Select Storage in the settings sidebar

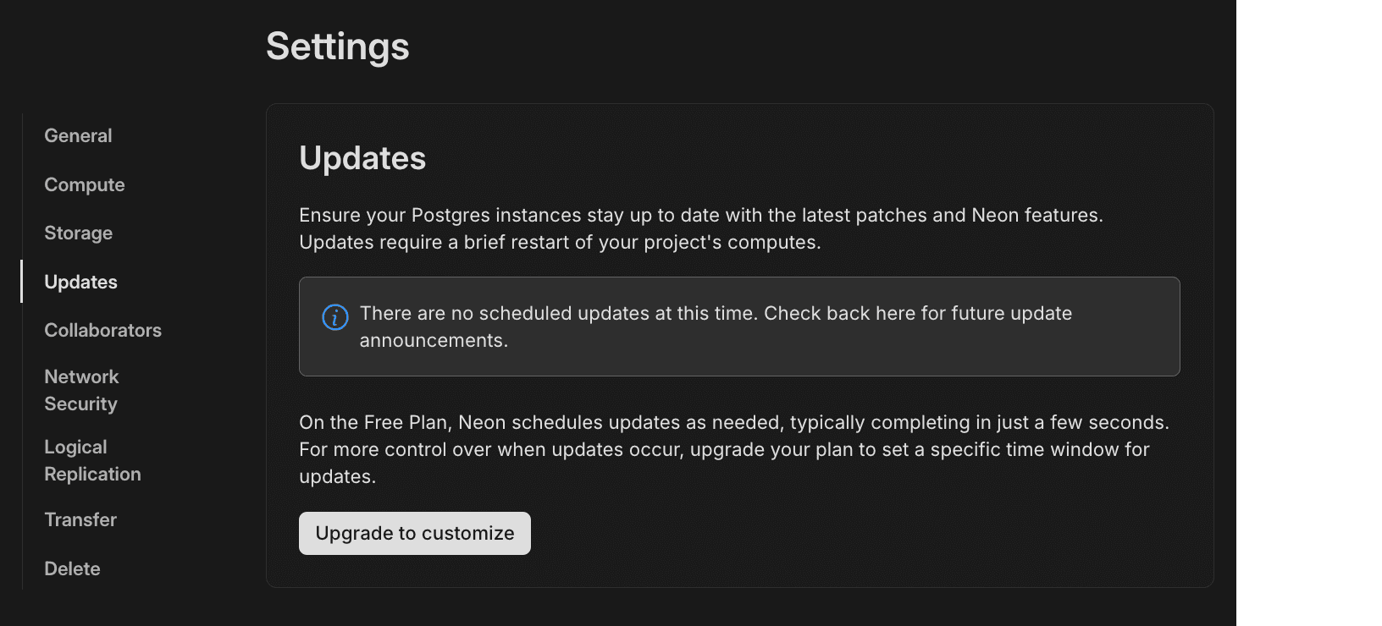click(78, 233)
